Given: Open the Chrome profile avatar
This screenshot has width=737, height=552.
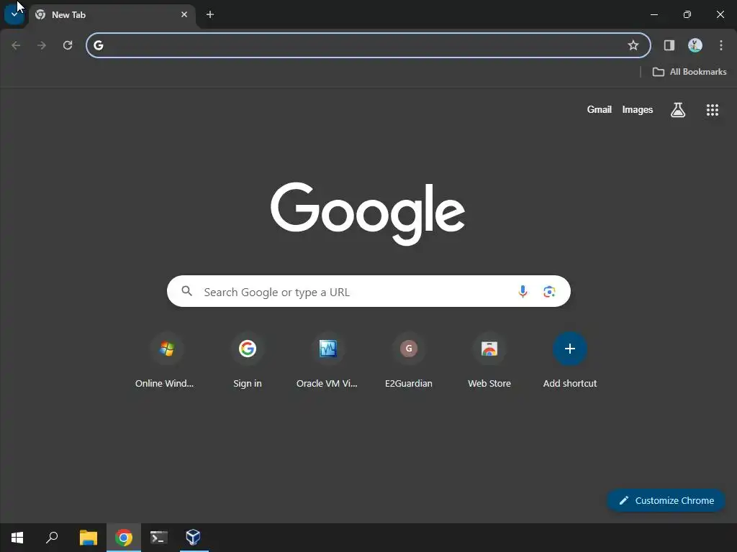Looking at the screenshot, I should (x=695, y=45).
